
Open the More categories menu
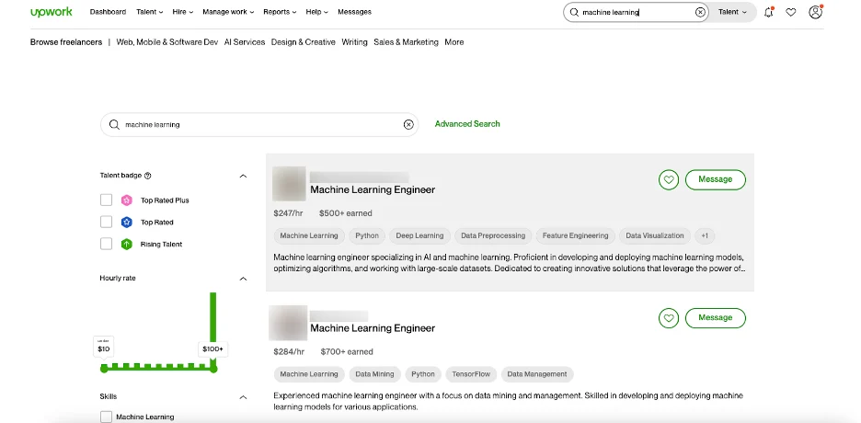[454, 42]
